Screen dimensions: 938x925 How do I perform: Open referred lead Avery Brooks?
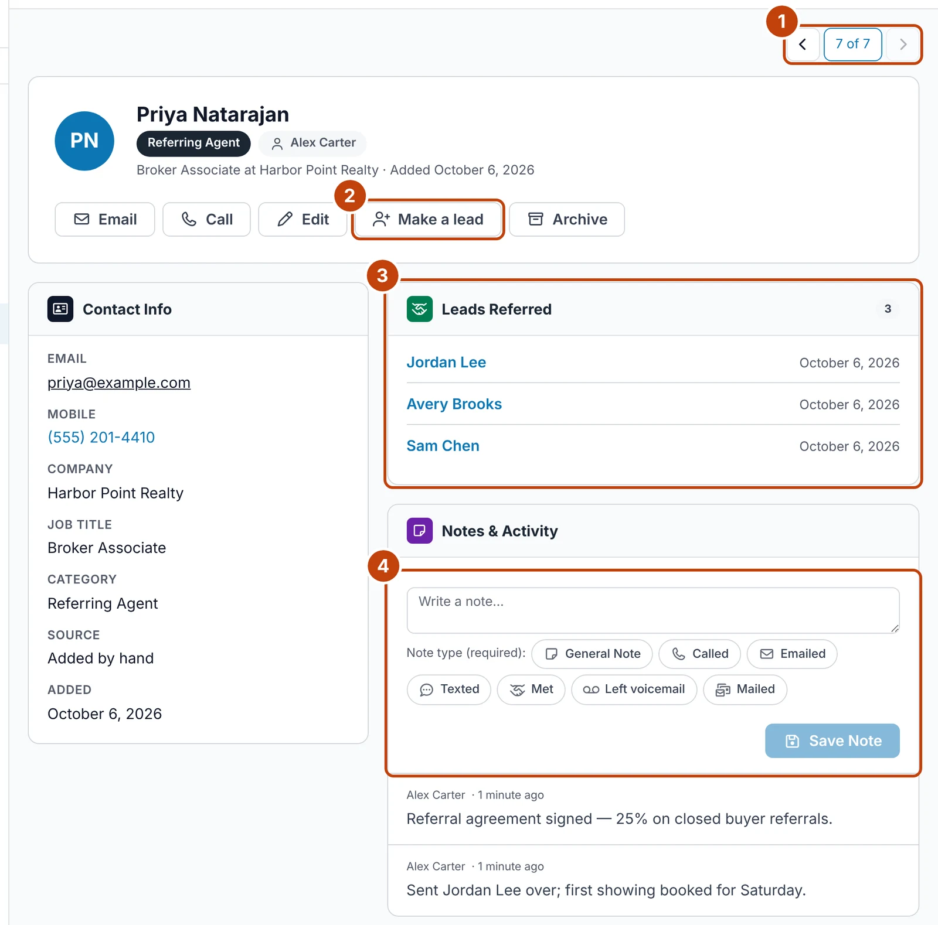454,404
